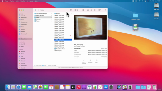Open the Ir menu

(27, 1)
